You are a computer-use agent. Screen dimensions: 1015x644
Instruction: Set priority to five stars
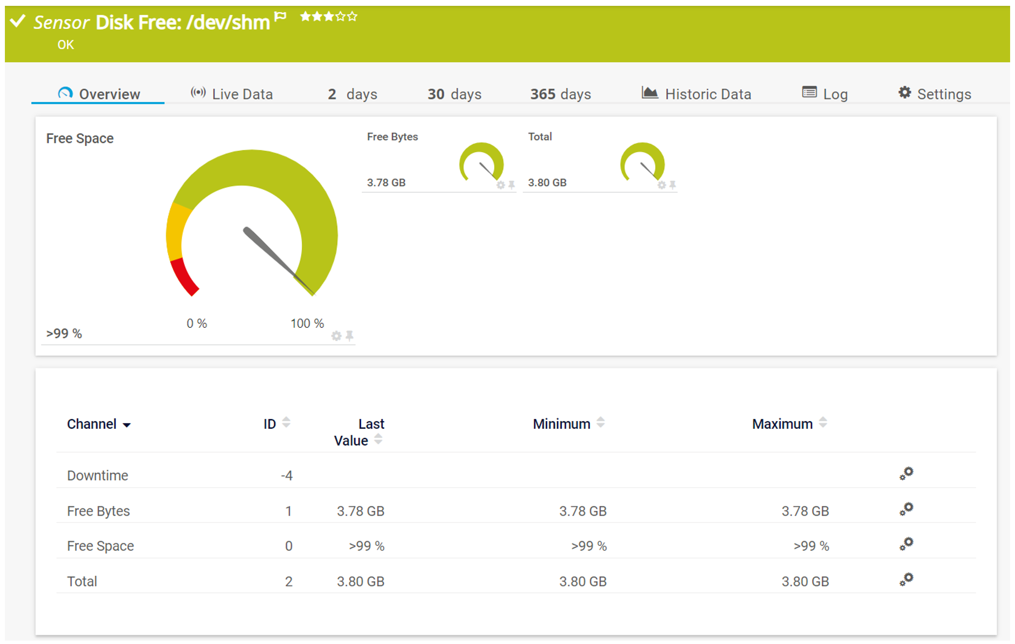coord(352,17)
